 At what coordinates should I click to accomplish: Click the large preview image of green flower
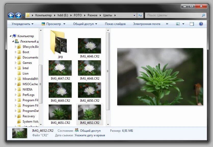click(x=160, y=77)
